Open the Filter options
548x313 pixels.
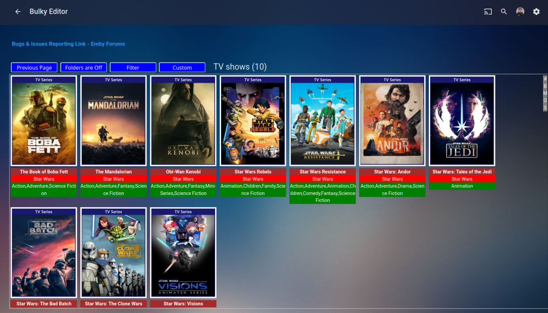tap(133, 67)
